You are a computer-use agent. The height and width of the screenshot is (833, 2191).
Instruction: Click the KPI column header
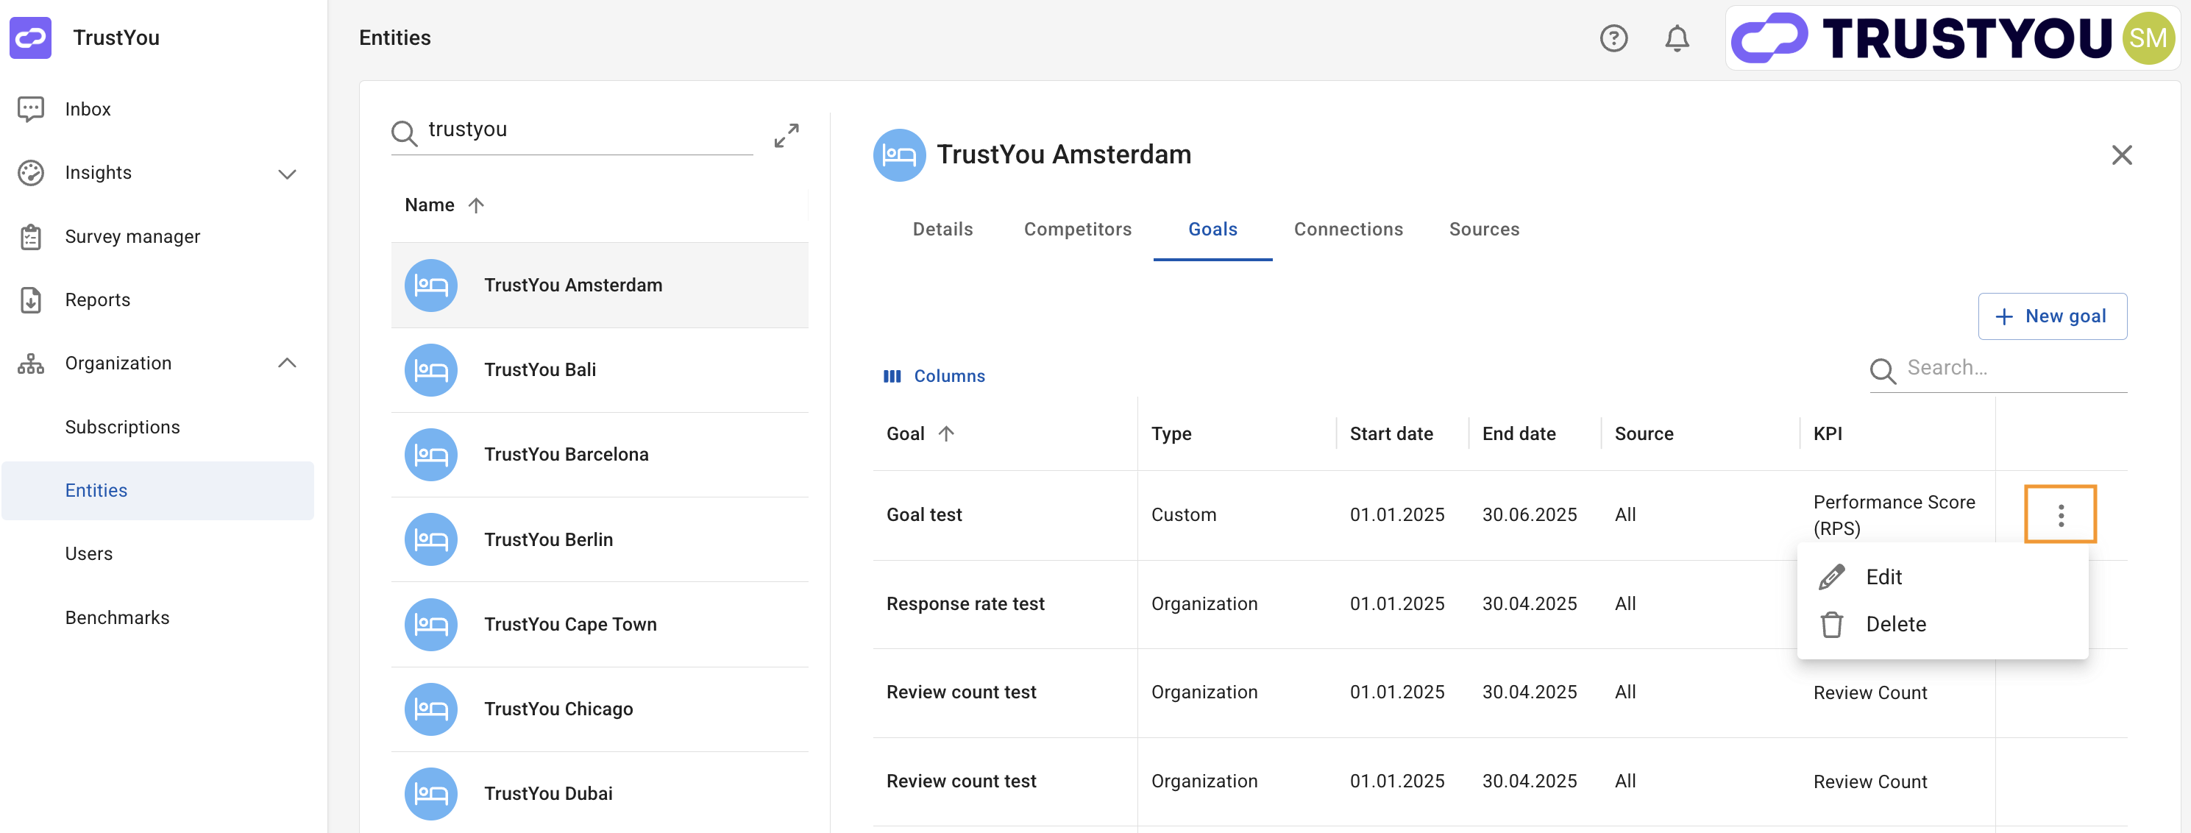point(1827,434)
